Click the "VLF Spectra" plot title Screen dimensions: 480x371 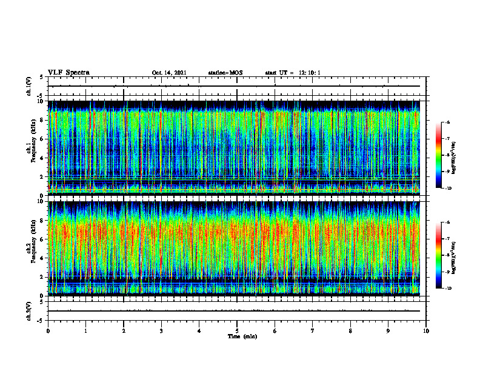coord(68,73)
